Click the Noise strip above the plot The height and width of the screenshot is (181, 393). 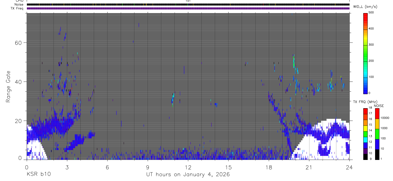pyautogui.click(x=188, y=4)
